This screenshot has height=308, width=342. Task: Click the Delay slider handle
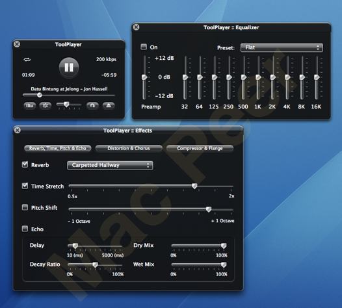75,246
